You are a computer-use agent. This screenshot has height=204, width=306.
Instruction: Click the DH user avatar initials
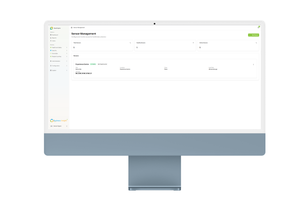coord(52,126)
